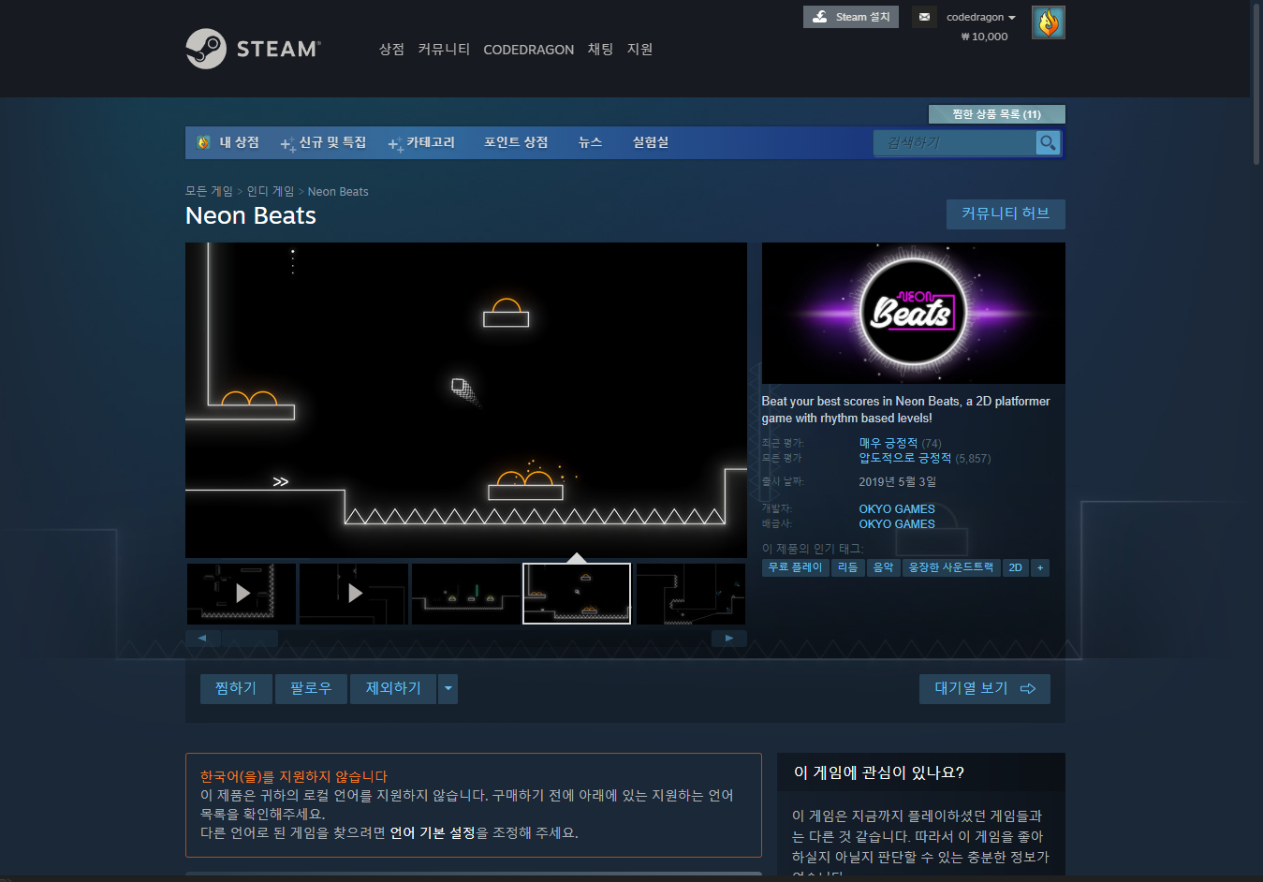Open the codedragon flame avatar

[1049, 22]
